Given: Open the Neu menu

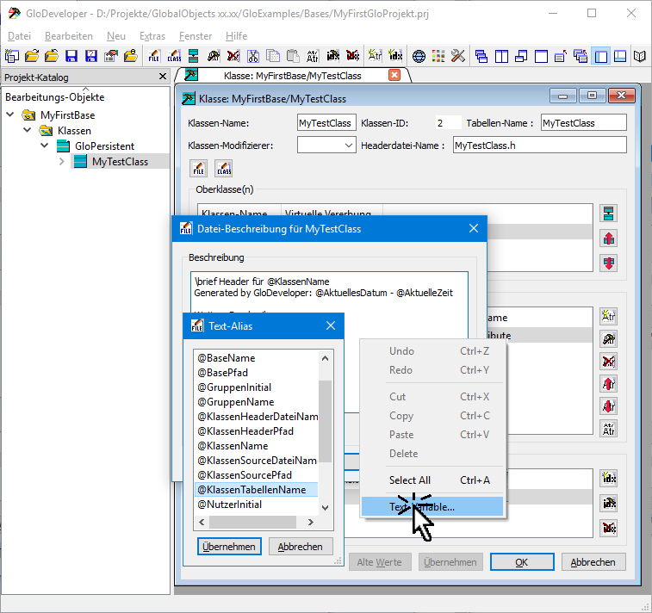Looking at the screenshot, I should [116, 36].
